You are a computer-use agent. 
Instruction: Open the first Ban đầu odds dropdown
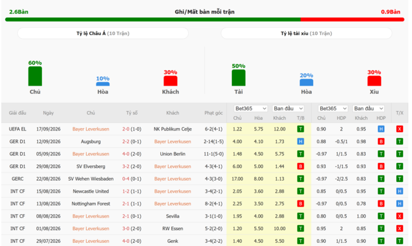click(x=288, y=108)
